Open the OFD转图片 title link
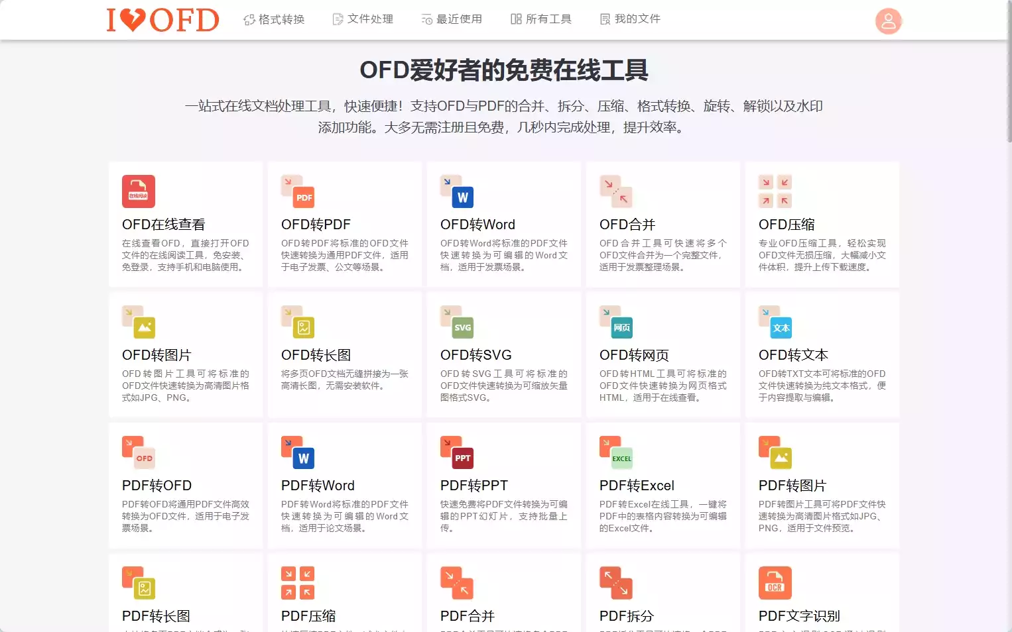Screen dimensions: 1012x632 tap(157, 355)
